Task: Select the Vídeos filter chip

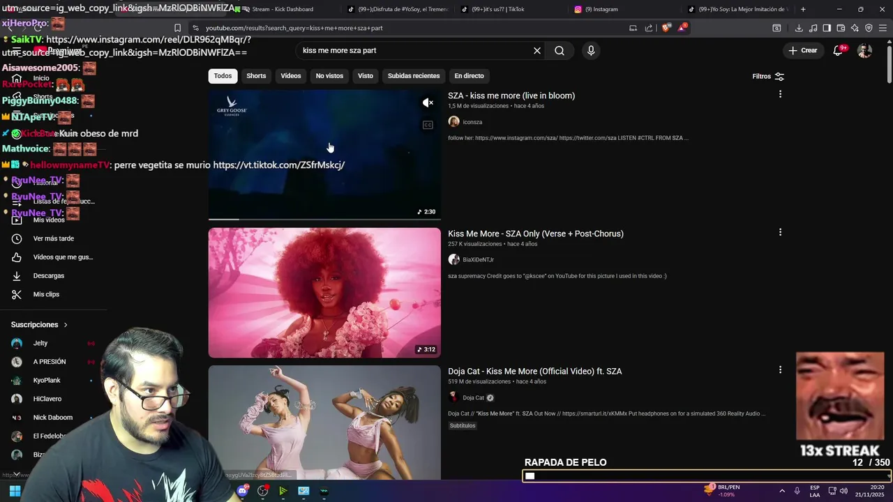Action: [x=291, y=76]
